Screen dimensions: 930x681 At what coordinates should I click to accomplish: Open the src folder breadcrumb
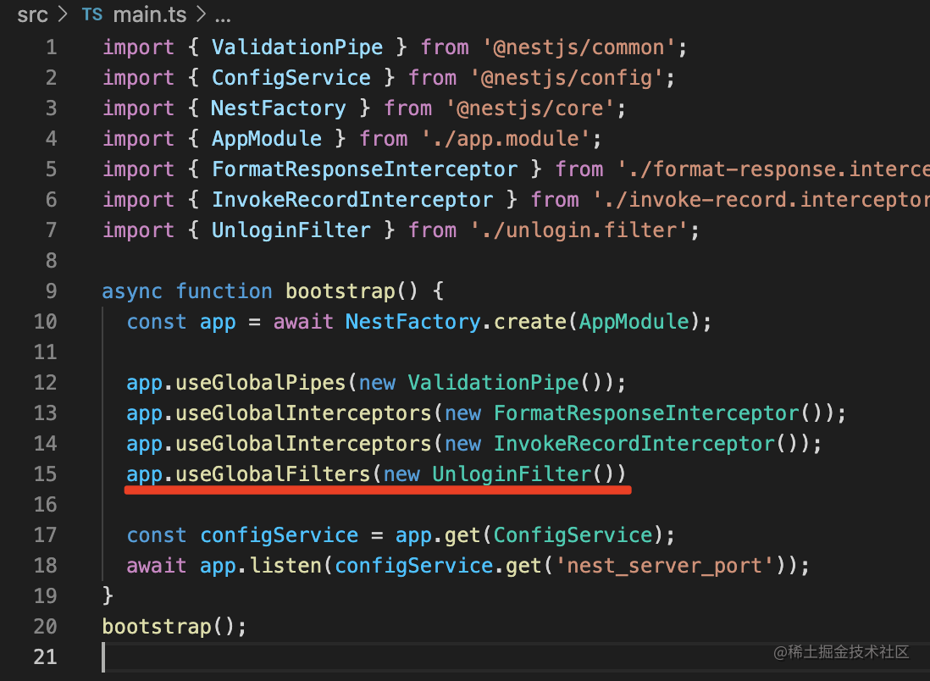[x=31, y=15]
